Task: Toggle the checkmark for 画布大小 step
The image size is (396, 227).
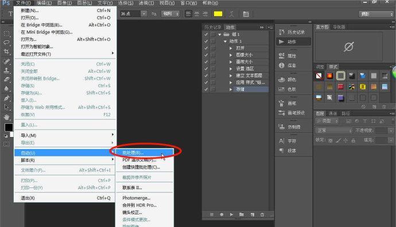Action: [206, 61]
